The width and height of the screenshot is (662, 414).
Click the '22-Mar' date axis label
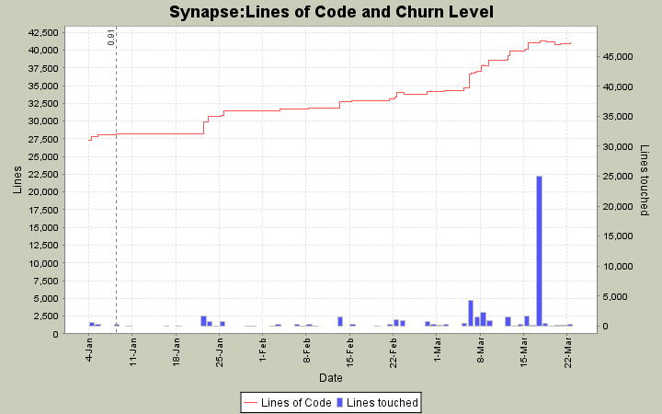568,352
